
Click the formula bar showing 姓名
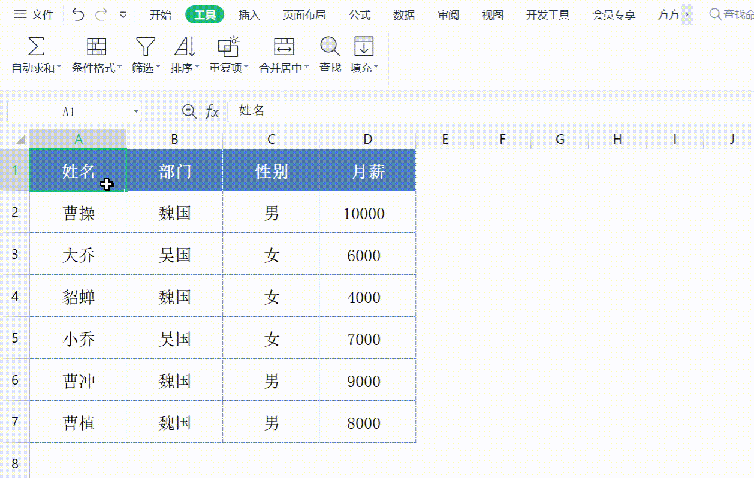coord(490,111)
